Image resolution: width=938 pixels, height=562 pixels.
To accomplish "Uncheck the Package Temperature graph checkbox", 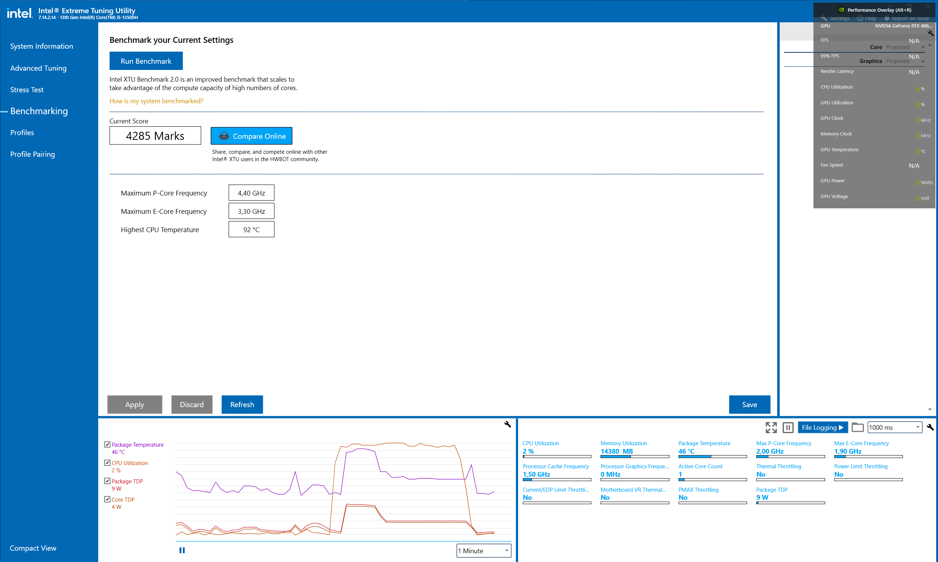I will click(x=107, y=444).
